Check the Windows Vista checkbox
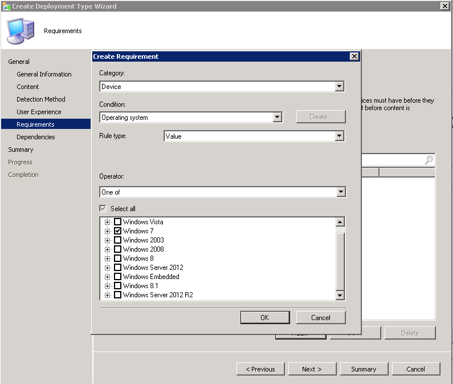Viewport: 453px width, 384px height. click(117, 222)
